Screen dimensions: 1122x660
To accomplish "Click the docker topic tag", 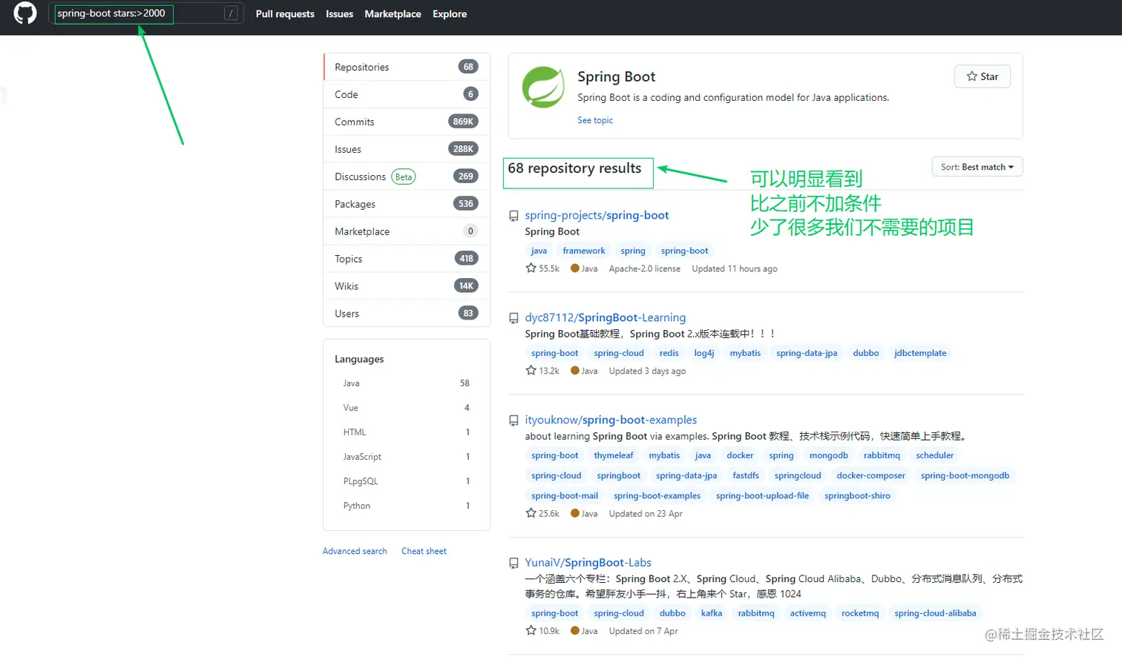I will click(x=740, y=455).
